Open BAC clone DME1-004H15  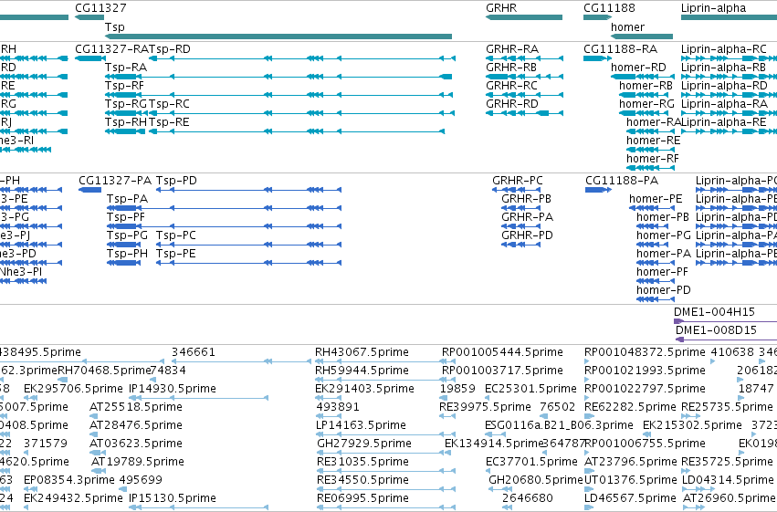(714, 312)
